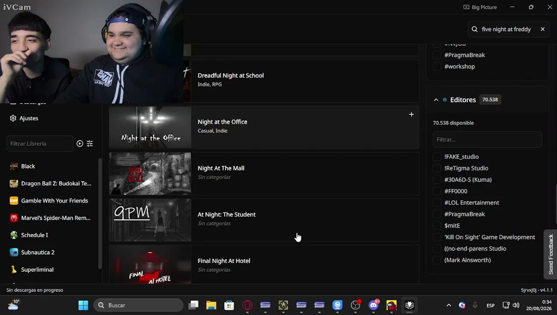The width and height of the screenshot is (557, 315).
Task: Click Final Night At Hotel thumbnail
Action: [150, 264]
